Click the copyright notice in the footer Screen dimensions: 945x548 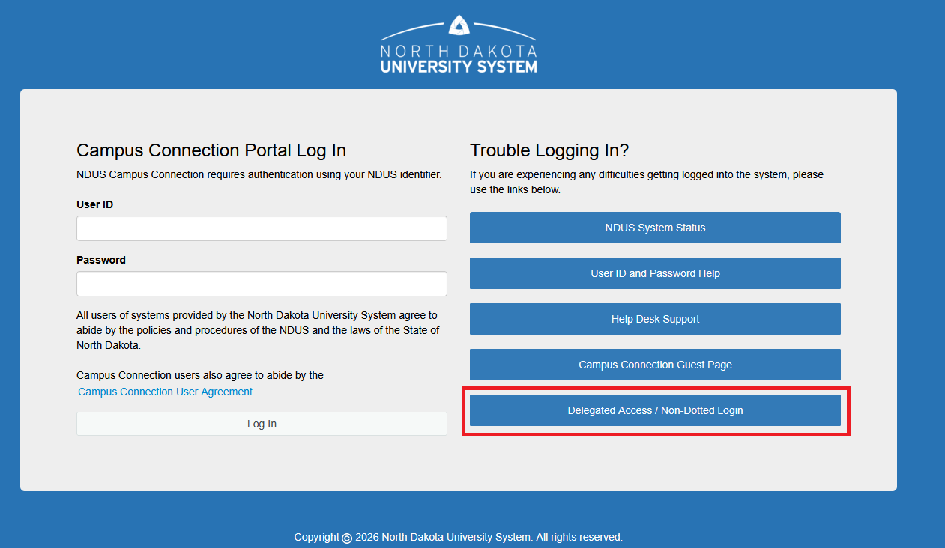click(458, 537)
